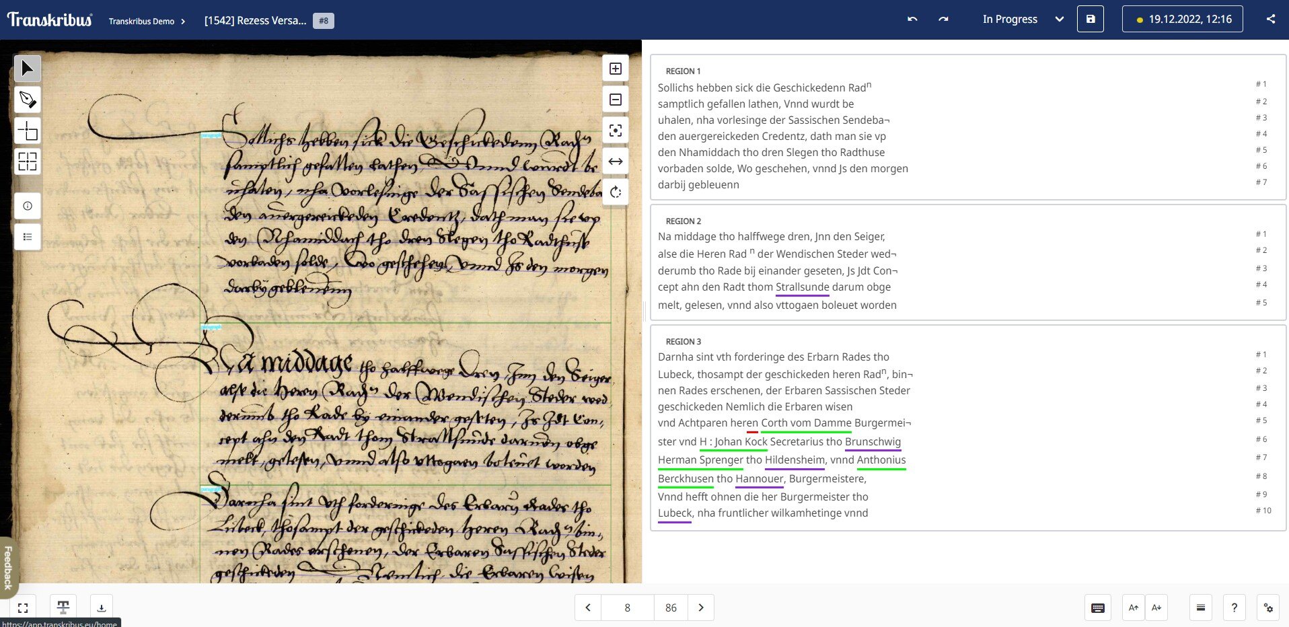This screenshot has width=1289, height=627.
Task: Select the pen transcription tool
Action: click(x=27, y=100)
